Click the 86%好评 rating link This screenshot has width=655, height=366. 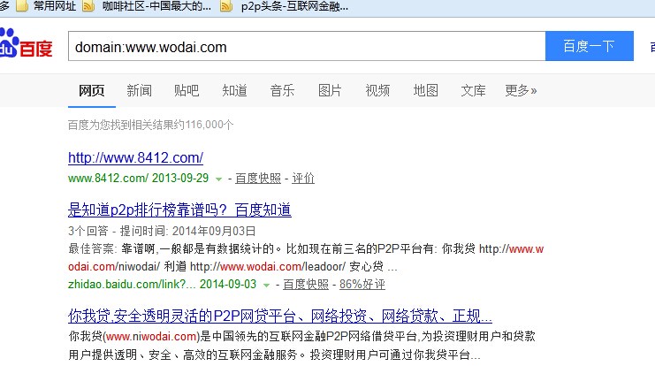click(x=362, y=285)
